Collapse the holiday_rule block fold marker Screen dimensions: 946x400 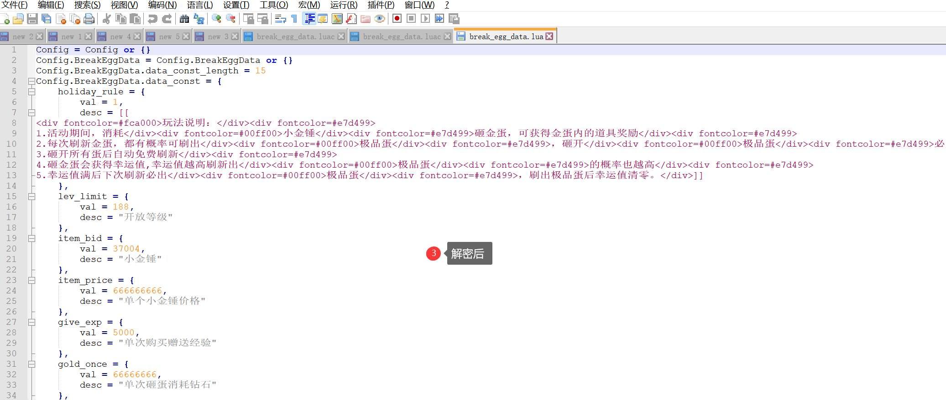point(31,92)
